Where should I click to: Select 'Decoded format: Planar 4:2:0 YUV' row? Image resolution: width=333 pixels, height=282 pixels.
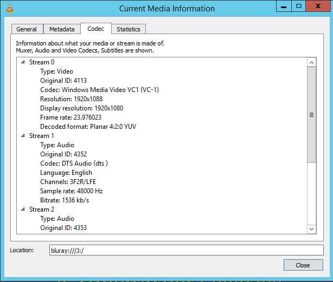(x=88, y=127)
